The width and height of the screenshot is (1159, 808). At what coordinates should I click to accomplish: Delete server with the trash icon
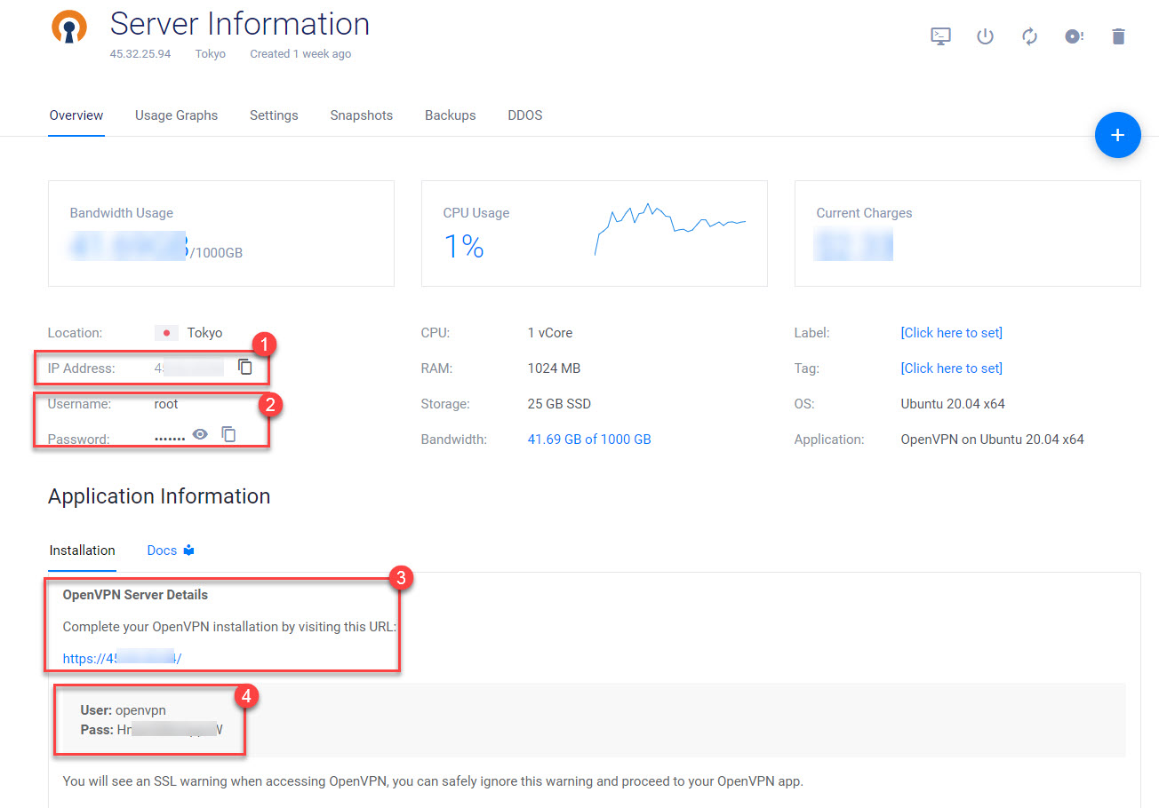click(1118, 36)
